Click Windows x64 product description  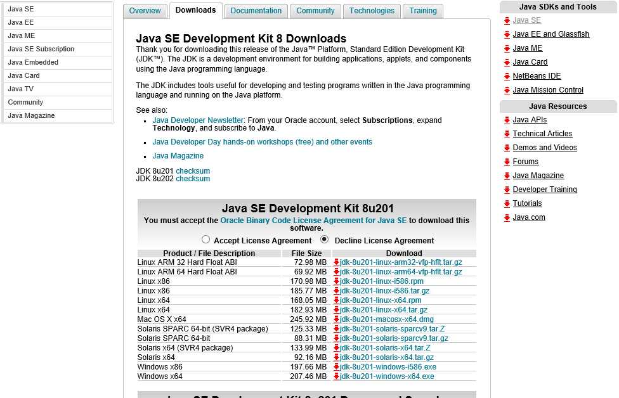click(x=160, y=376)
